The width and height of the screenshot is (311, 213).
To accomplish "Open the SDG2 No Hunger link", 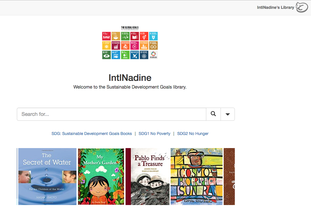I will 193,134.
